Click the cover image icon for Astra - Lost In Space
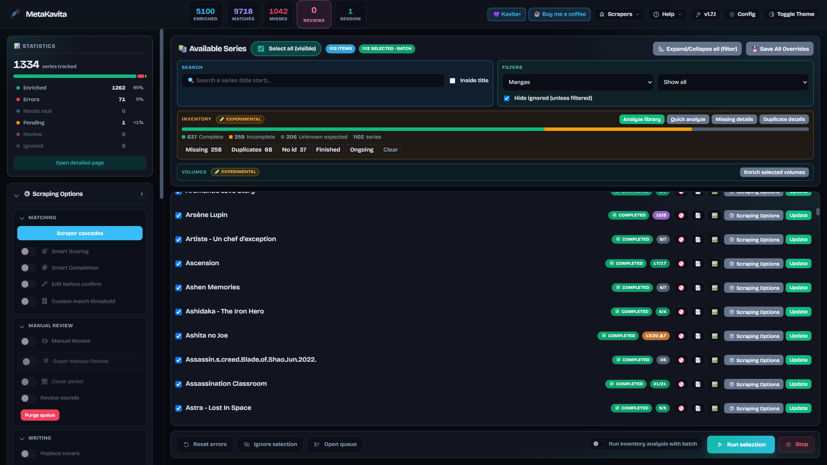The width and height of the screenshot is (827, 465). (715, 408)
